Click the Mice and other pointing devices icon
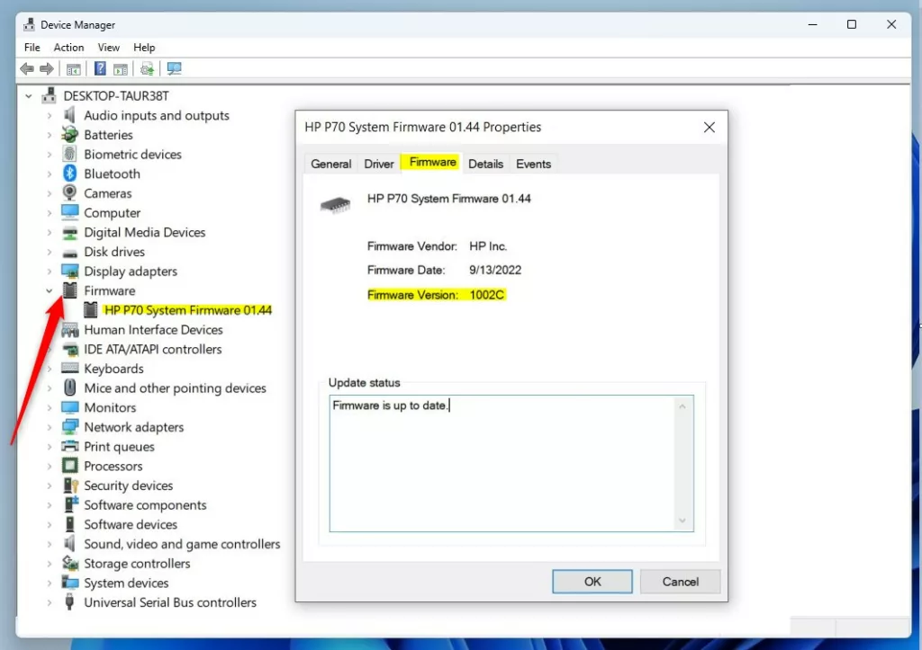This screenshot has width=922, height=650. pos(70,387)
